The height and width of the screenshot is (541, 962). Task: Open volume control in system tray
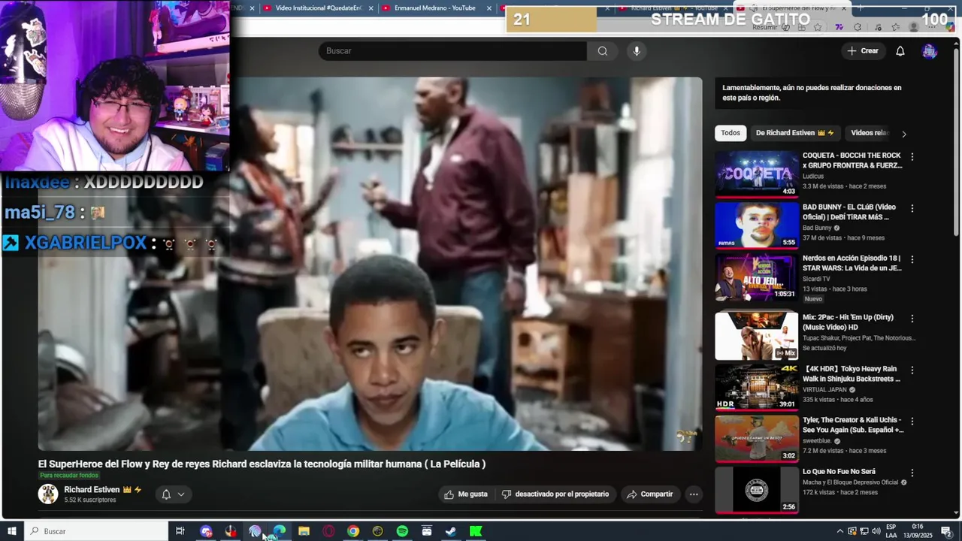(x=876, y=531)
